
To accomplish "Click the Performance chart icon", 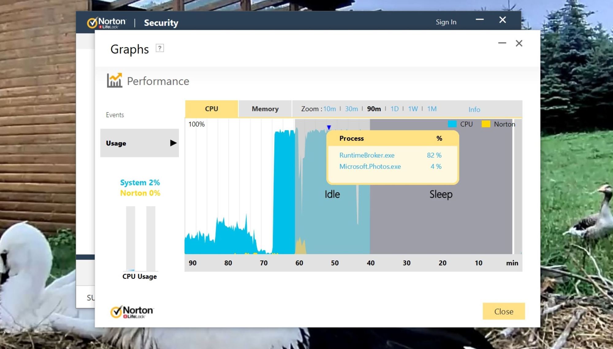I will pyautogui.click(x=114, y=80).
